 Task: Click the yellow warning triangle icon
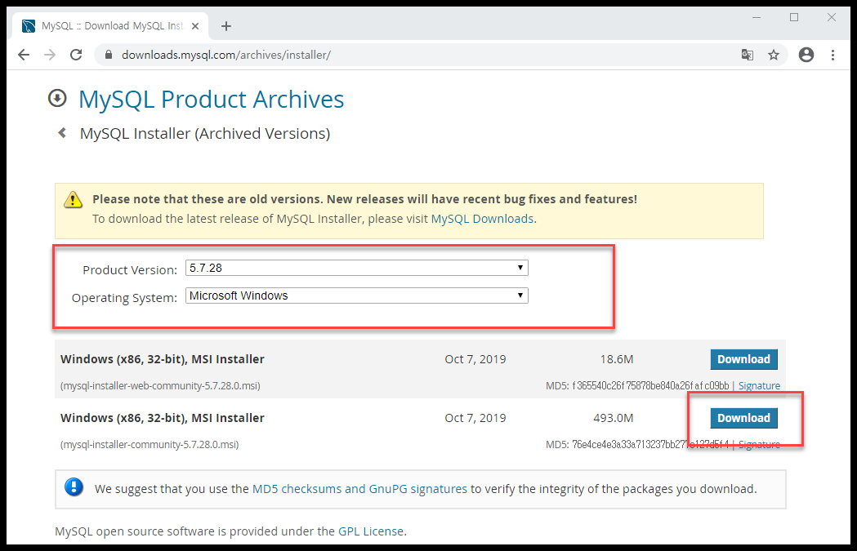pyautogui.click(x=73, y=200)
